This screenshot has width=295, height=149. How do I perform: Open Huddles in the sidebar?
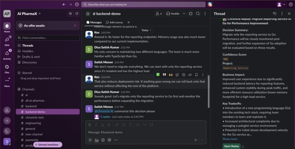tap(28, 51)
